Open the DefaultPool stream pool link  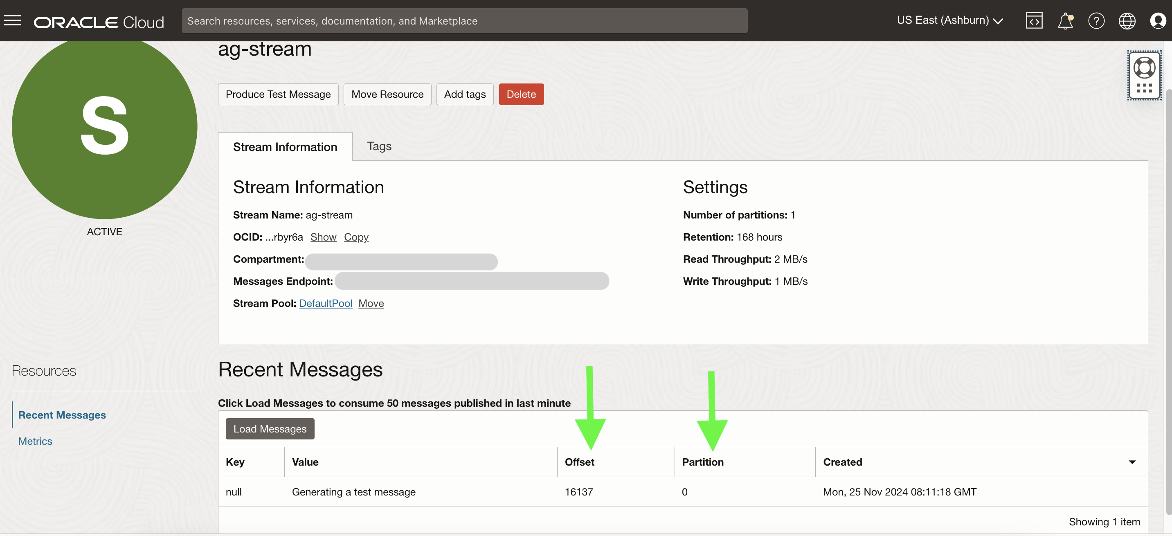(325, 303)
